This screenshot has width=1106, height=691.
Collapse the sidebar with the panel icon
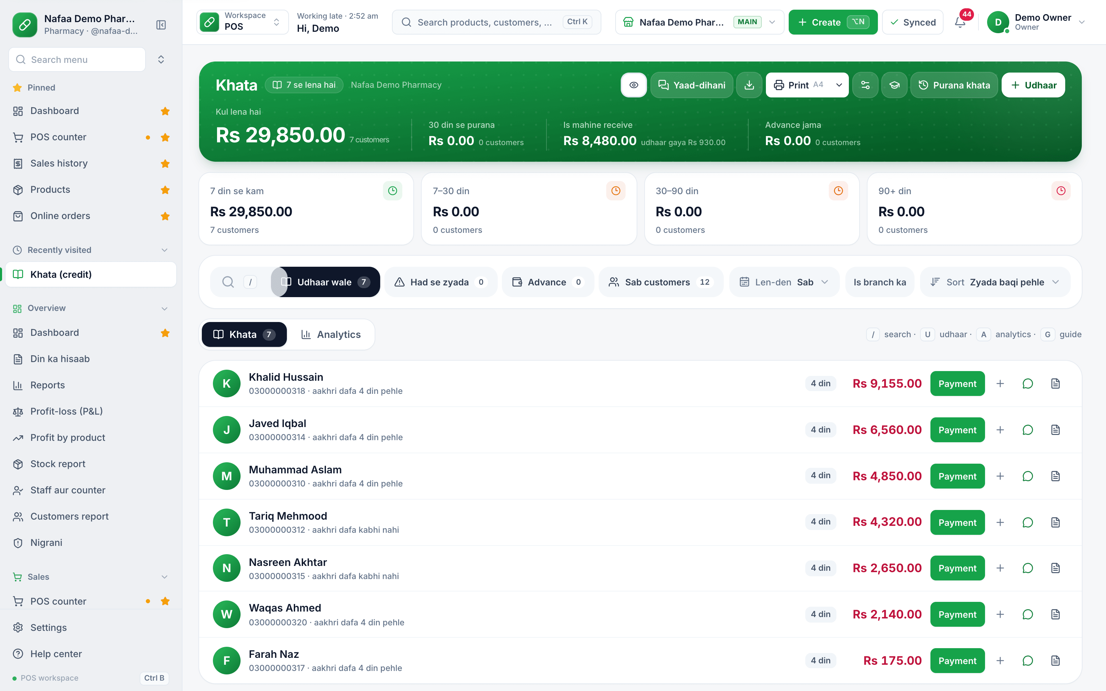[161, 25]
